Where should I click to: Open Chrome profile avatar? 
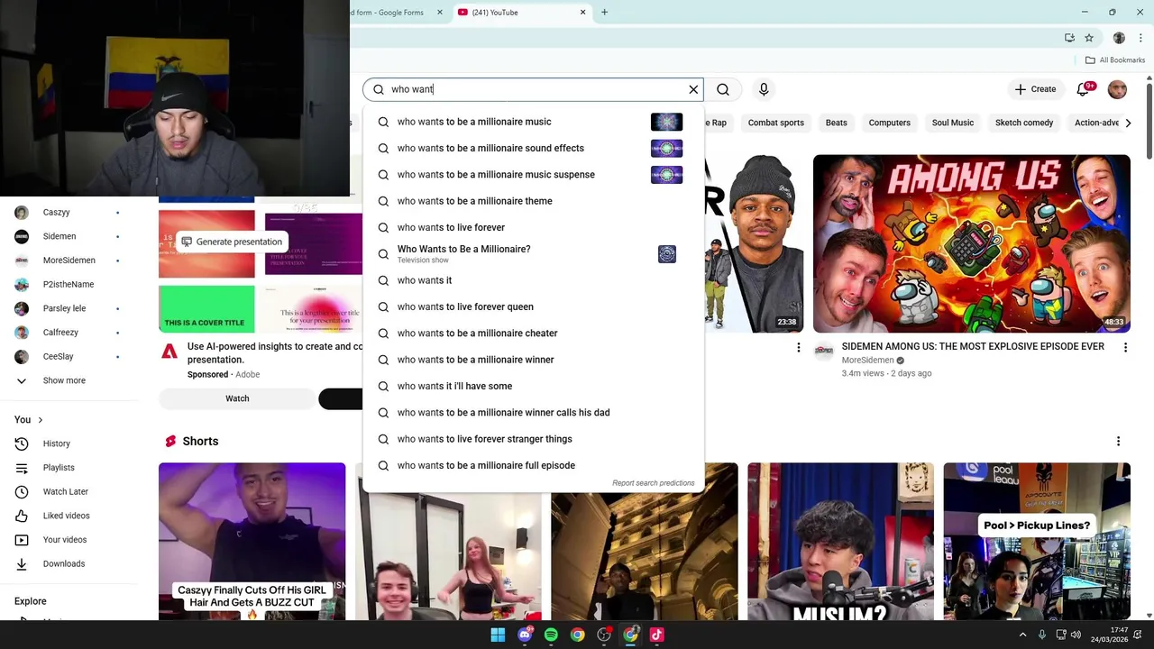coord(1119,38)
